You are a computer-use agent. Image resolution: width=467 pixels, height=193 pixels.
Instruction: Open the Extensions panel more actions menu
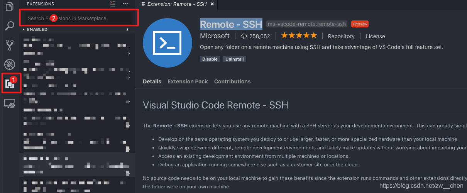[125, 3]
